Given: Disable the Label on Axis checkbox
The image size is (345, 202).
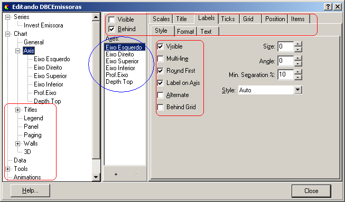Looking at the screenshot, I should 161,83.
